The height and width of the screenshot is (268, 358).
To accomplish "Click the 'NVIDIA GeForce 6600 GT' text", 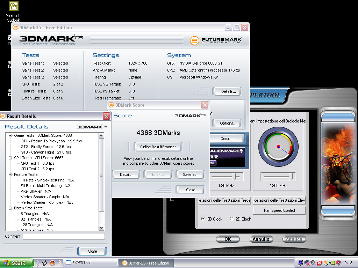I will pos(201,63).
